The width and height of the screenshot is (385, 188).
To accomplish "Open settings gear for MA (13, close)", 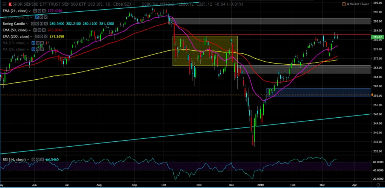I will pyautogui.click(x=38, y=43).
